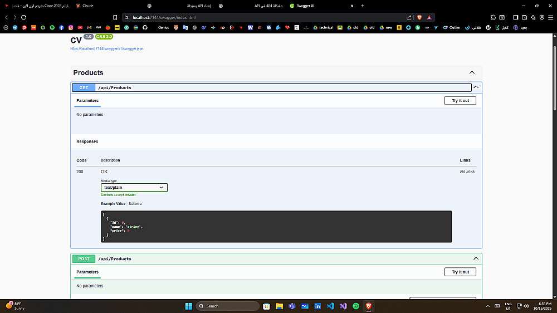This screenshot has width=557, height=313.
Task: Open the browser extensions puzzle icon
Action: [493, 17]
